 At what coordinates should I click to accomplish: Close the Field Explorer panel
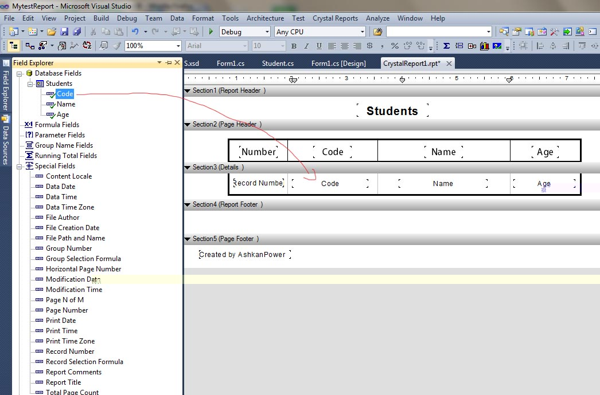177,62
